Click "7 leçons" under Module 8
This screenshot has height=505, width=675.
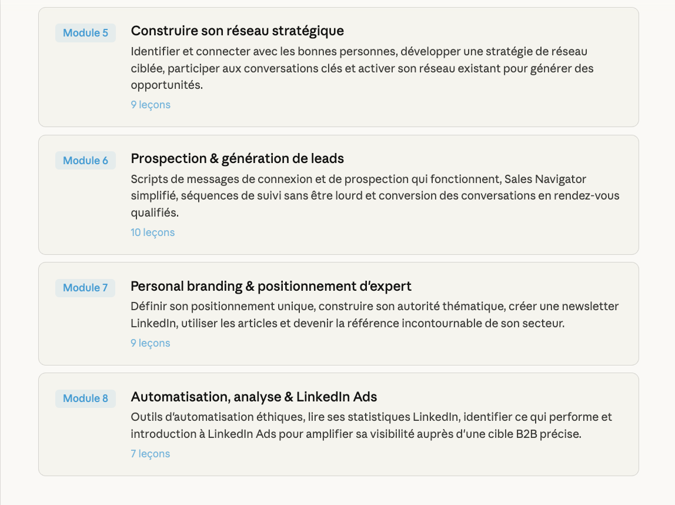151,454
